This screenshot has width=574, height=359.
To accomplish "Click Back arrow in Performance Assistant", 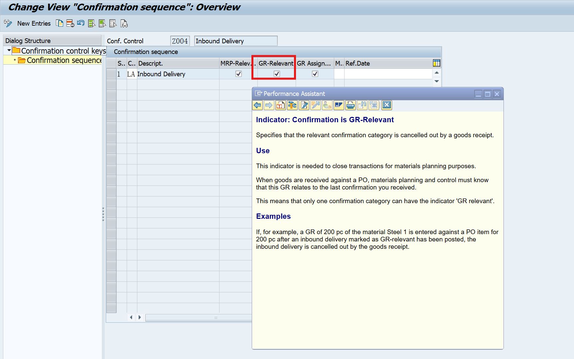I will coord(257,105).
